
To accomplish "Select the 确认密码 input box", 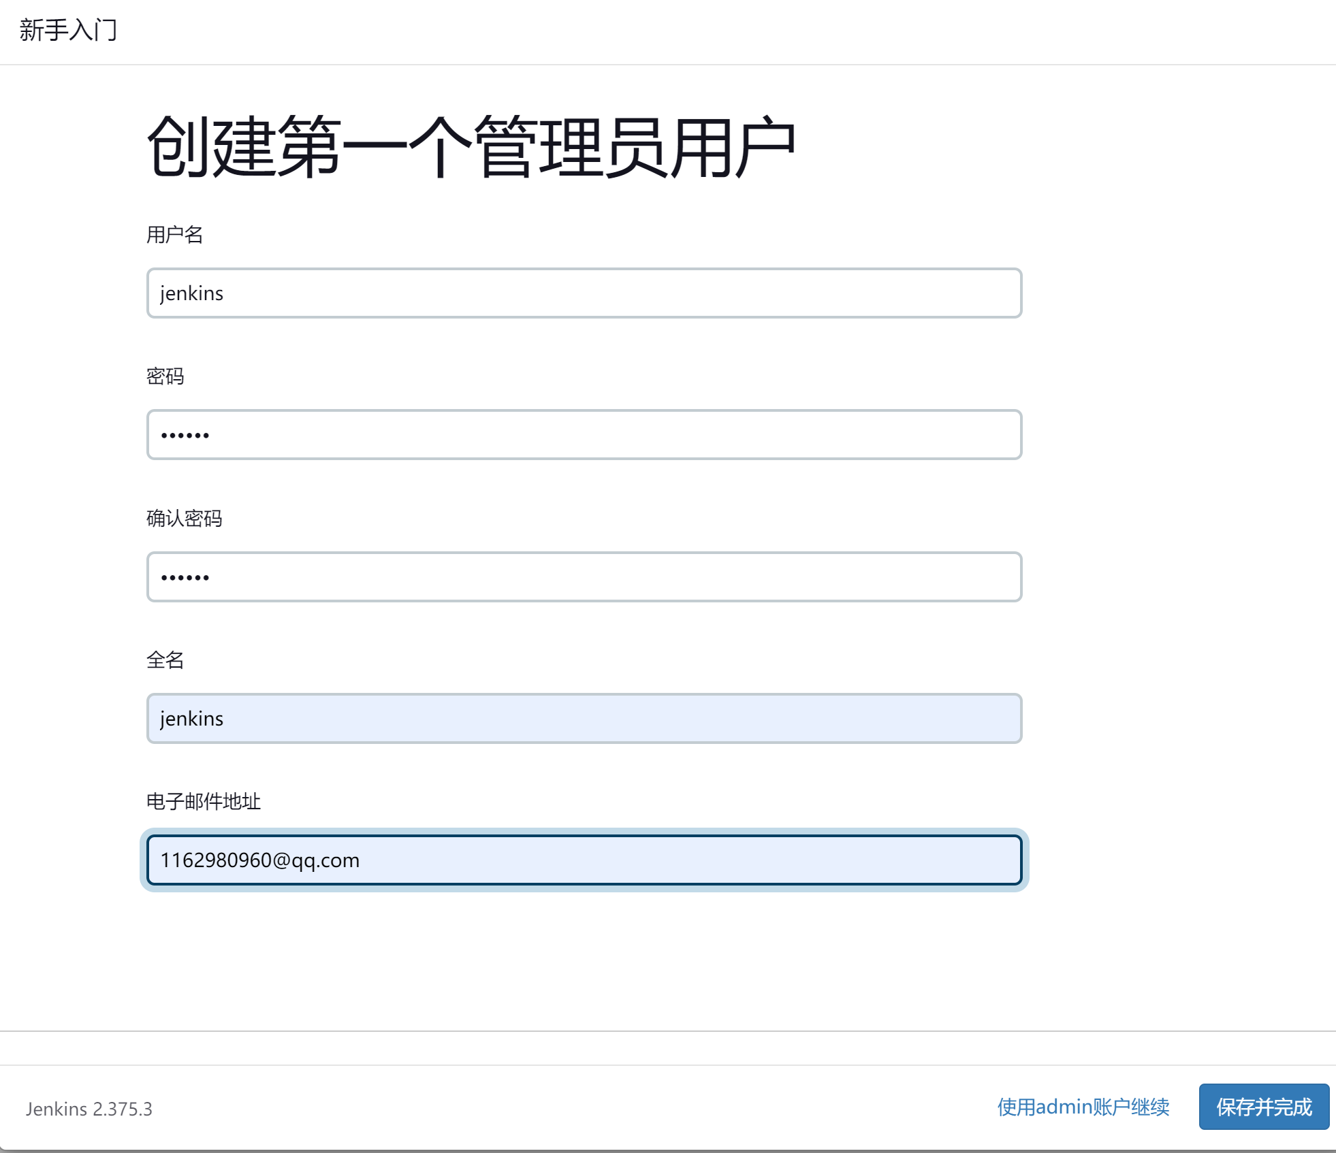I will coord(584,577).
